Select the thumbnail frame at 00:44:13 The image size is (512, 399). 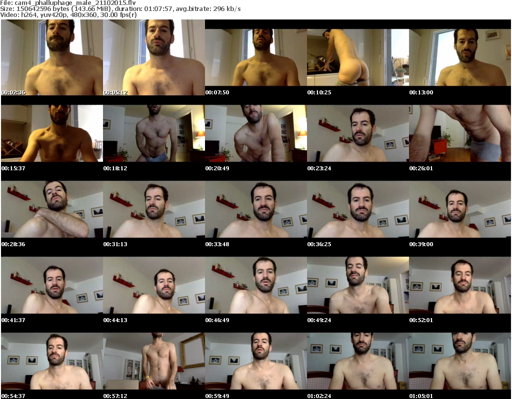(154, 286)
